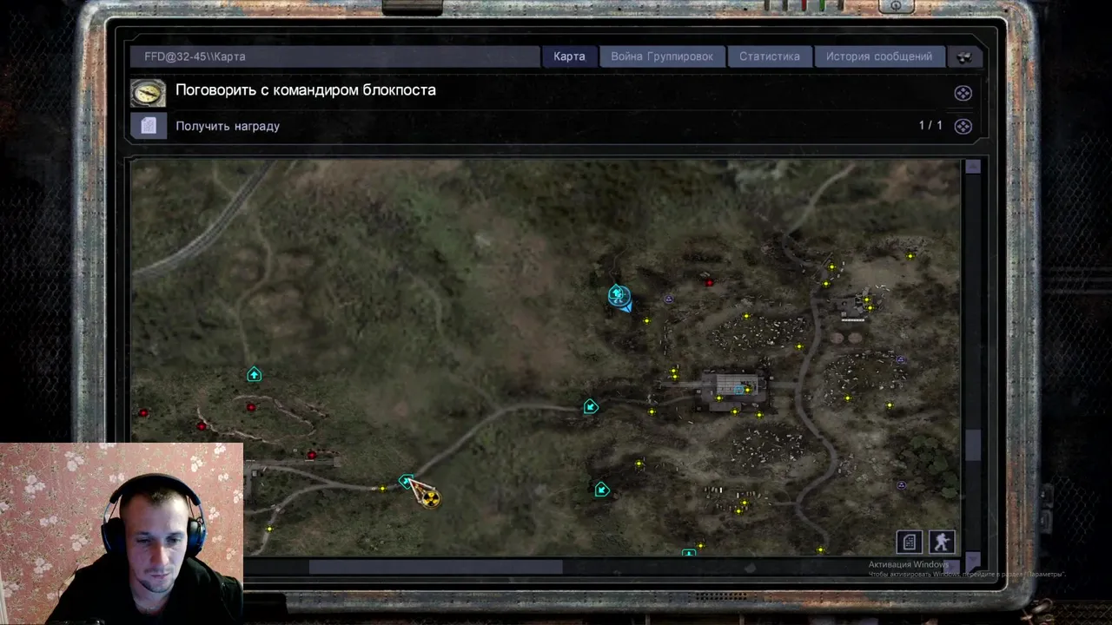The image size is (1112, 625).
Task: Click the document icon beside Получить награду
Action: pyautogui.click(x=149, y=126)
